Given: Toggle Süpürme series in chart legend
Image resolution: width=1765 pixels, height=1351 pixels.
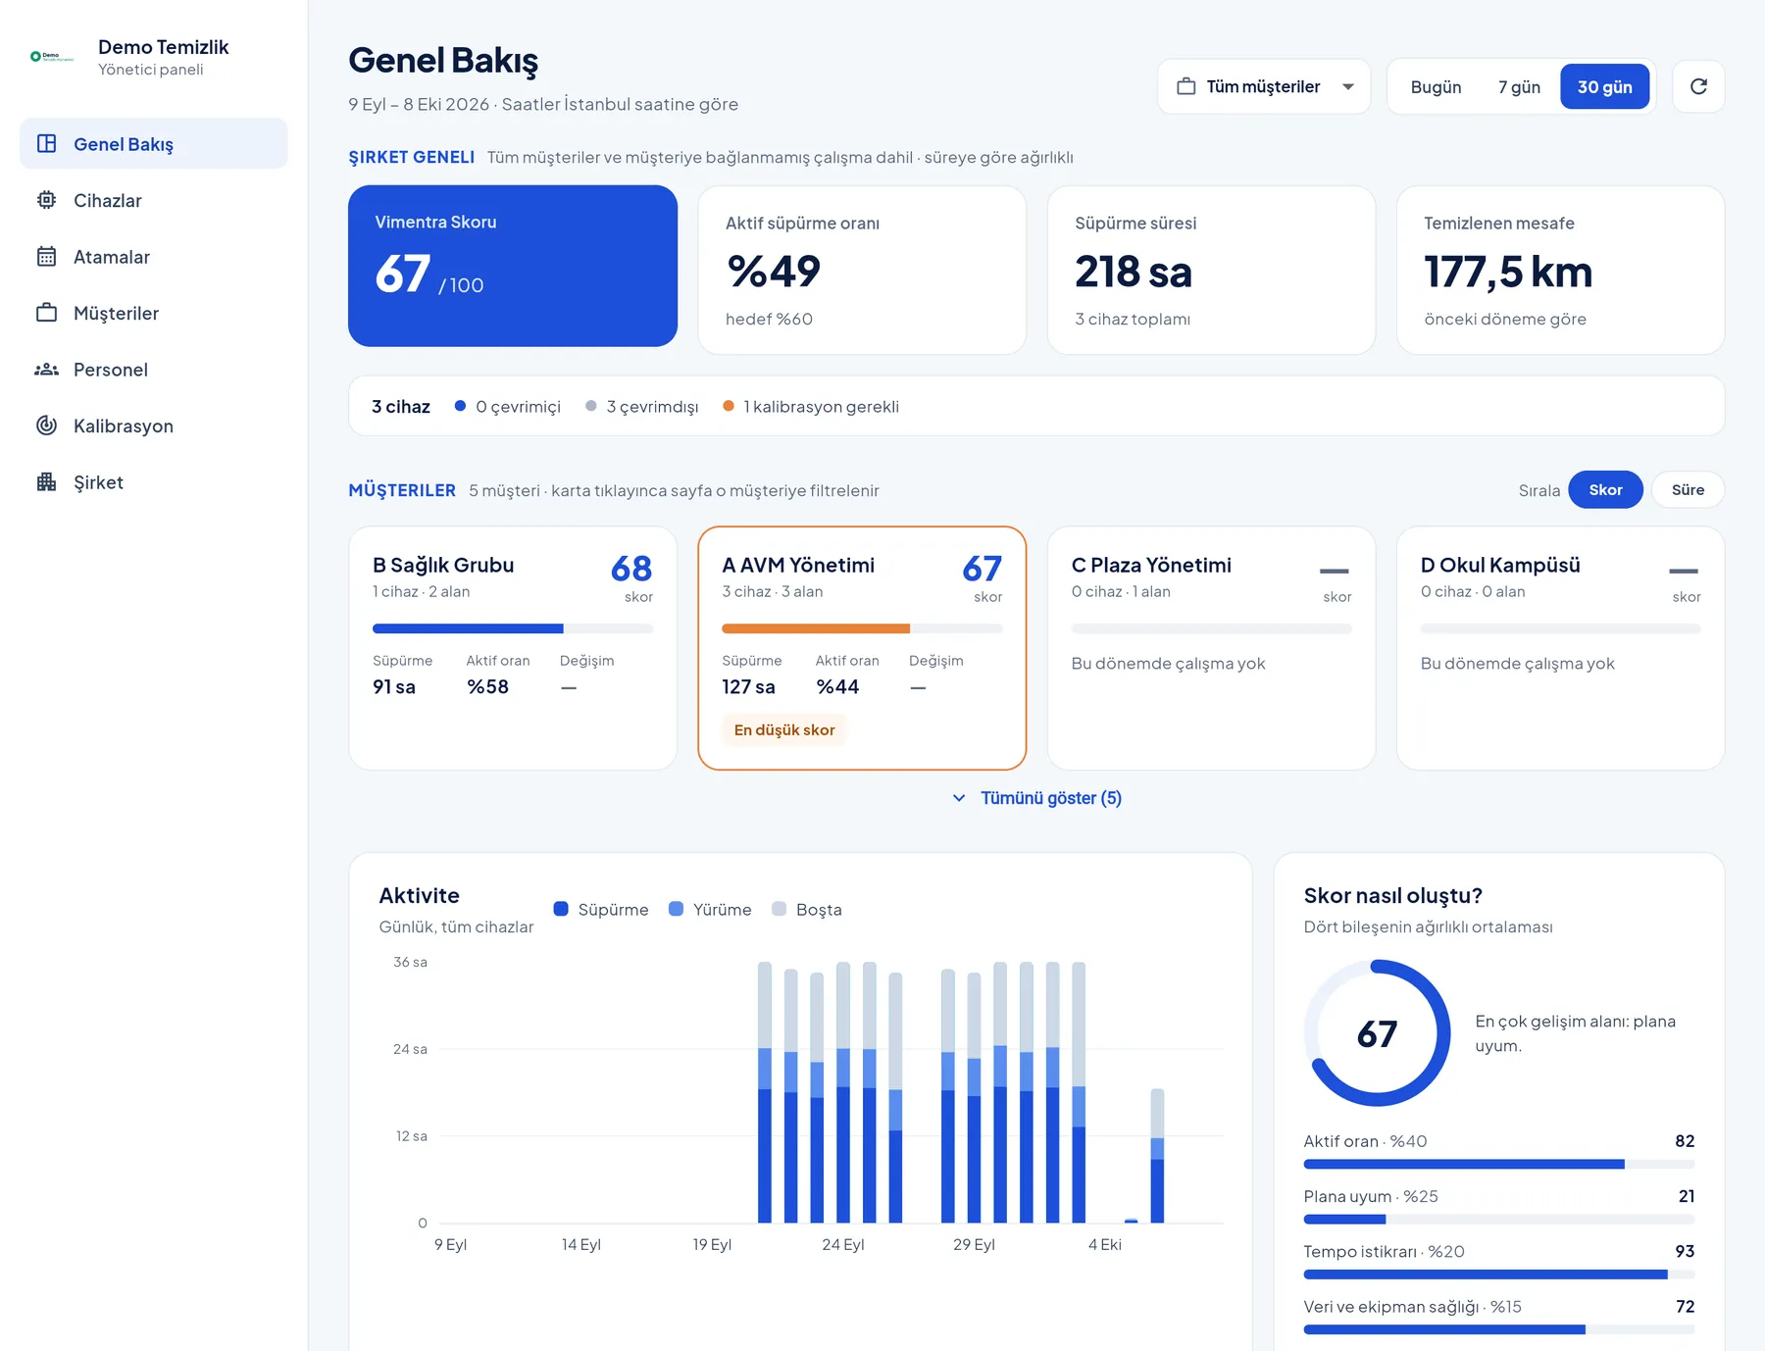Looking at the screenshot, I should click(x=601, y=909).
